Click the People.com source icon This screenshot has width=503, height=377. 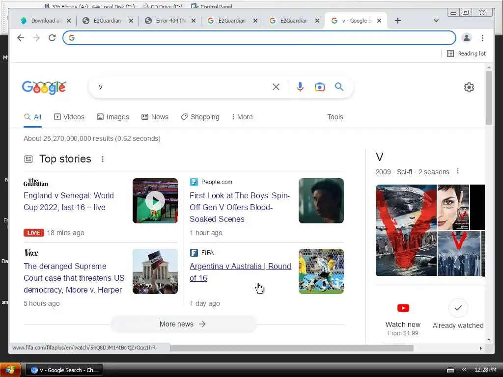tap(194, 182)
